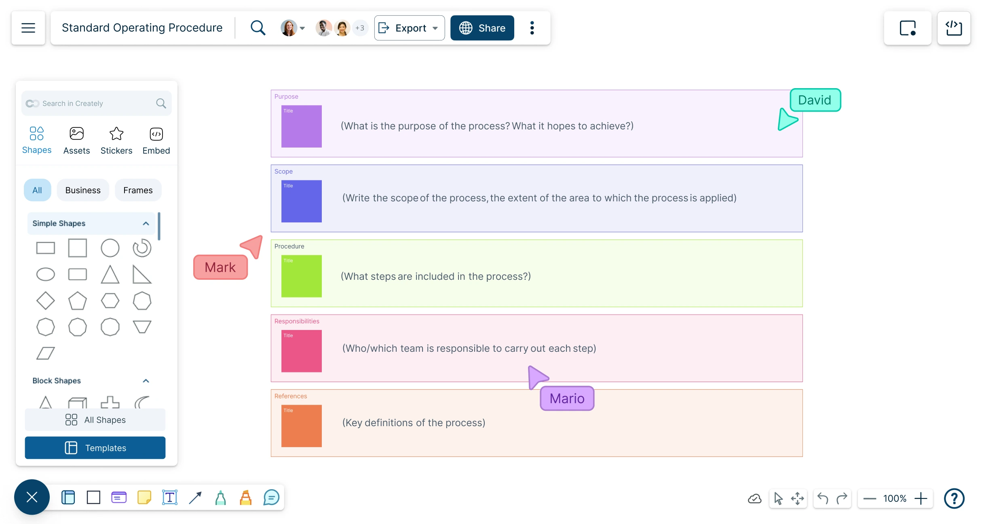The height and width of the screenshot is (524, 982).
Task: Activate the move/pan tool
Action: click(797, 499)
